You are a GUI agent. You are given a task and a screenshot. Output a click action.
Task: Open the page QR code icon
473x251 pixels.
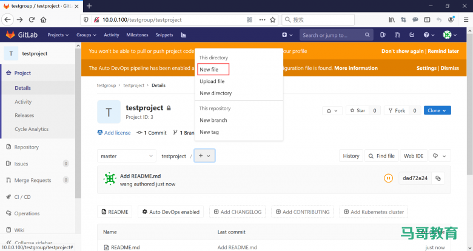coord(249,19)
